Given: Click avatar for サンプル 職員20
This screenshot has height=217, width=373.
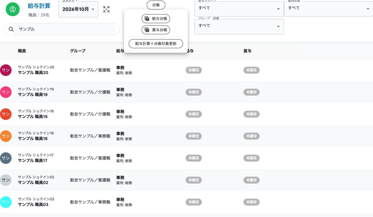Looking at the screenshot, I should pyautogui.click(x=6, y=70).
